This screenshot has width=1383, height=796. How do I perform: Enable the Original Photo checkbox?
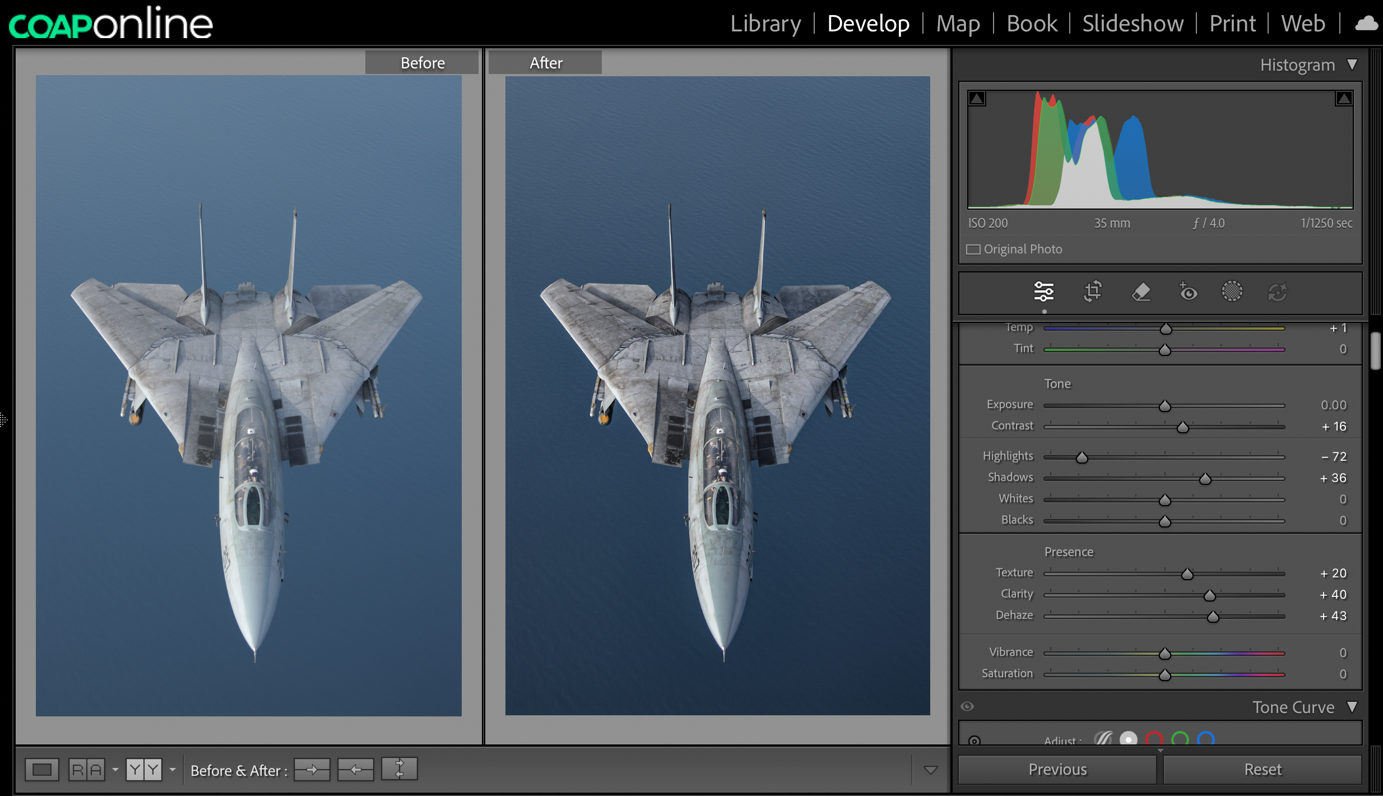(x=973, y=249)
